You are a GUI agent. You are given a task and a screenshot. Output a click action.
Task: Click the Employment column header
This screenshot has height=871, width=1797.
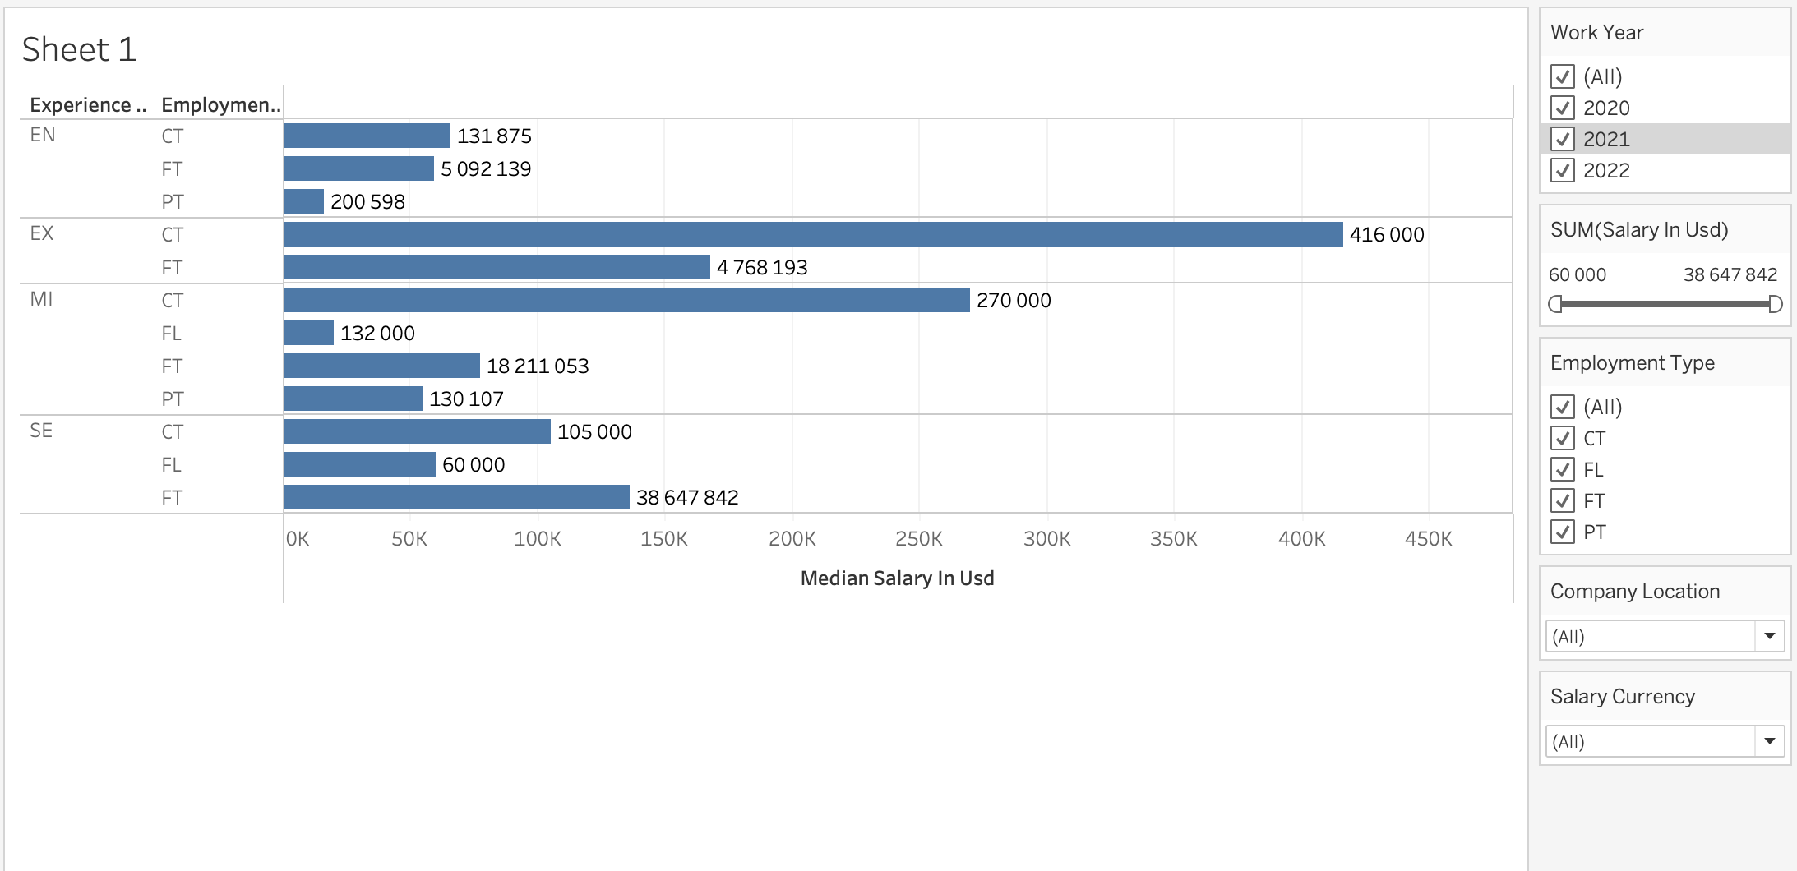pos(220,105)
